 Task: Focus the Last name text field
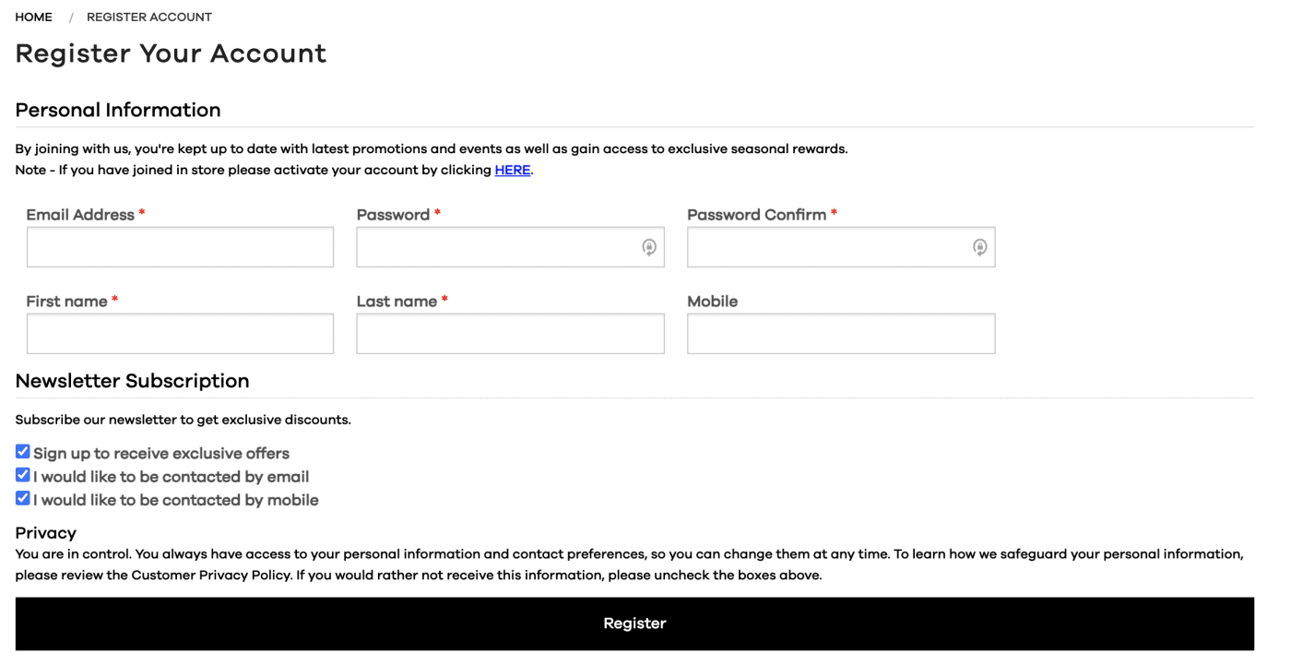point(510,334)
